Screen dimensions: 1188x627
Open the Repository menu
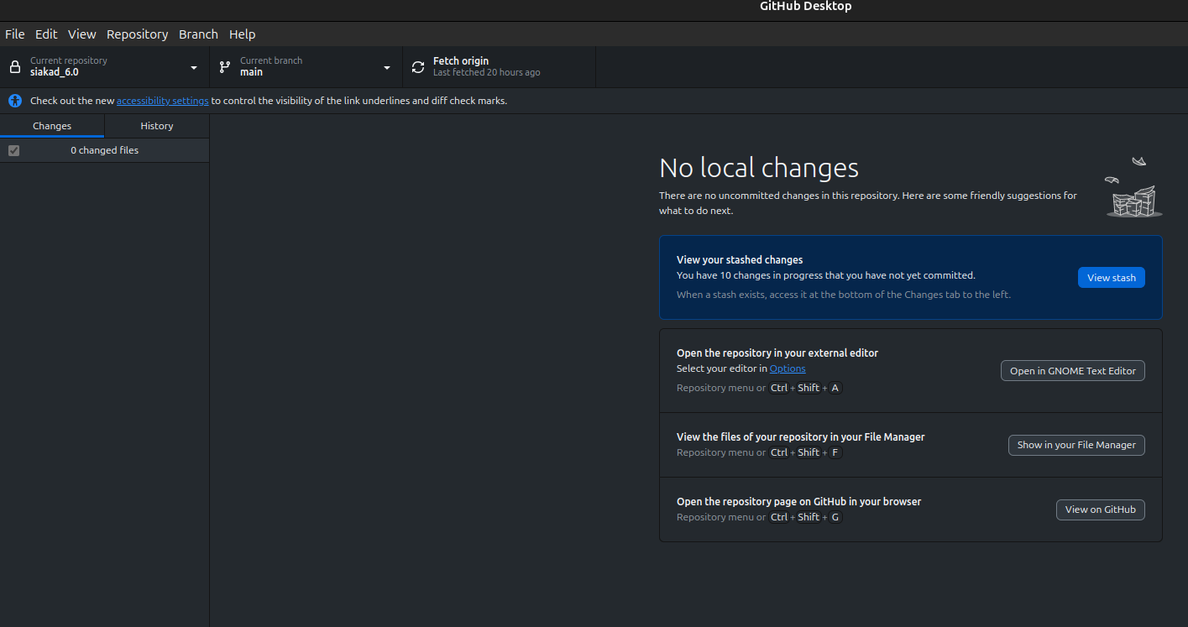137,34
